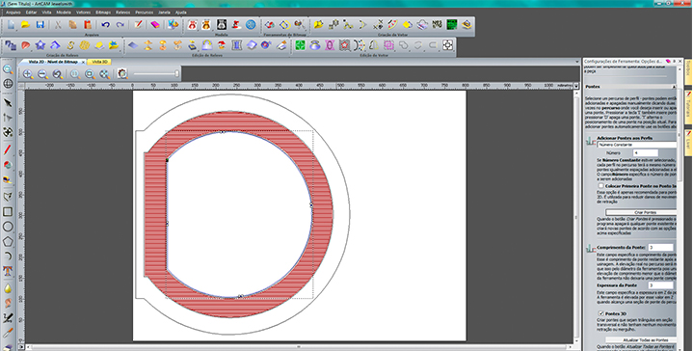Screen dimensions: 693x351
Task: Zoom in with the plus magnifier icon
Action: click(28, 74)
